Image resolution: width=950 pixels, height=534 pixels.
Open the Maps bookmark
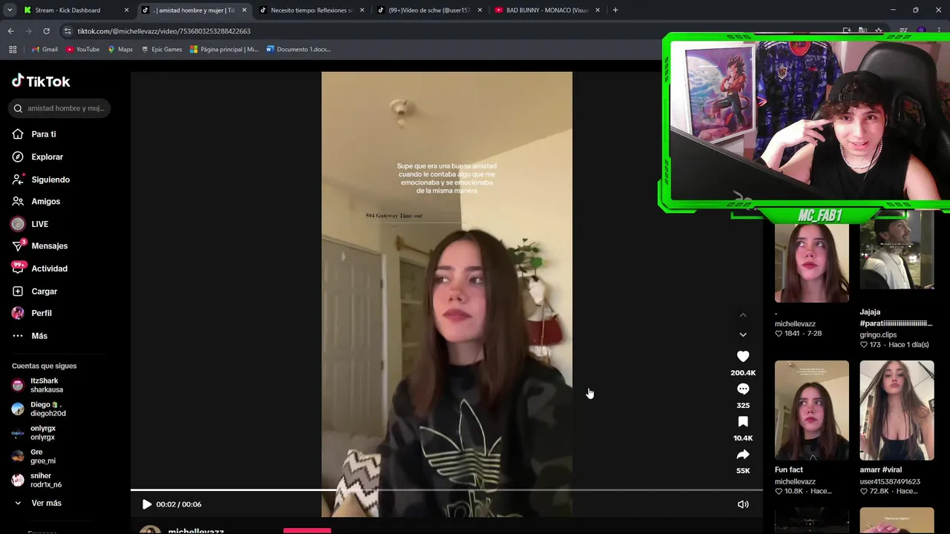coord(120,50)
